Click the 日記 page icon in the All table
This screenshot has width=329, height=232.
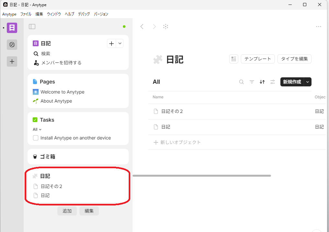[156, 127]
